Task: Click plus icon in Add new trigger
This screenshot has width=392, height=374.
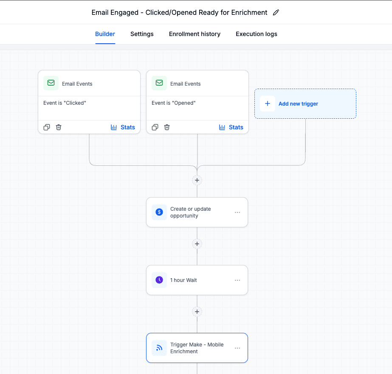Action: tap(268, 103)
